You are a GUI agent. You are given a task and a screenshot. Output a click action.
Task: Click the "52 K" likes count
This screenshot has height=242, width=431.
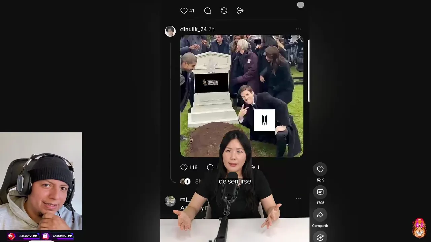pyautogui.click(x=320, y=180)
